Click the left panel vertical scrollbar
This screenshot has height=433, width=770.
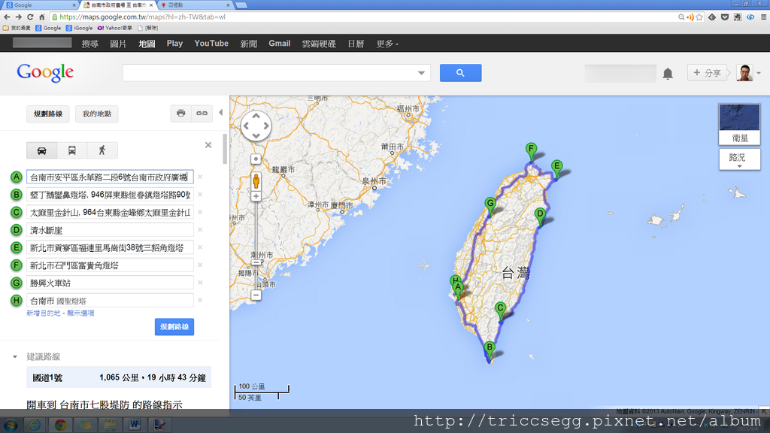(x=225, y=150)
